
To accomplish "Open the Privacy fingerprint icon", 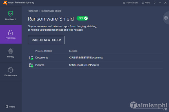I will pos(11,51).
